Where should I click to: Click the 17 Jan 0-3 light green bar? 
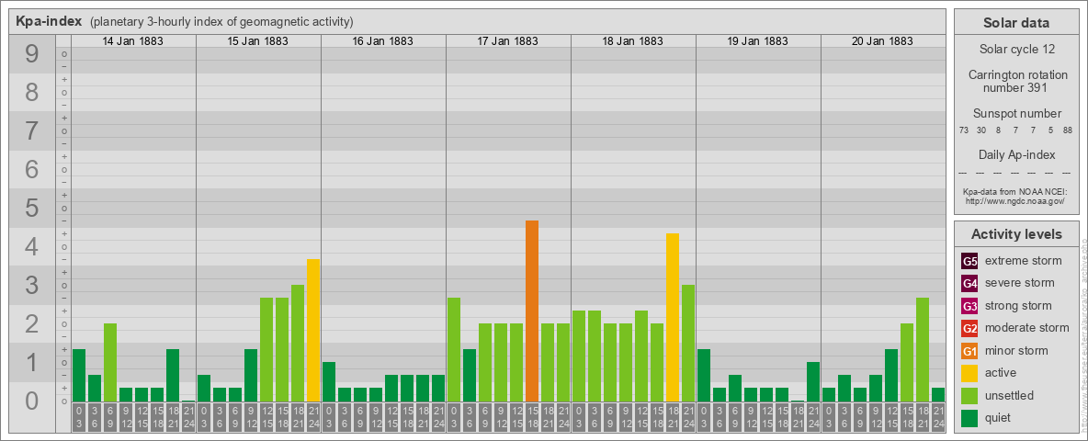pos(454,350)
